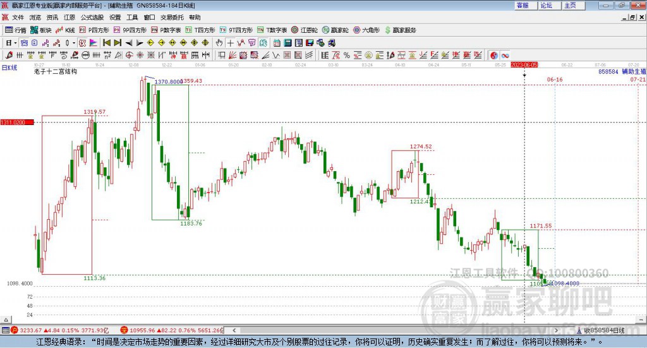Open the 行情 quotes view

click(15, 30)
